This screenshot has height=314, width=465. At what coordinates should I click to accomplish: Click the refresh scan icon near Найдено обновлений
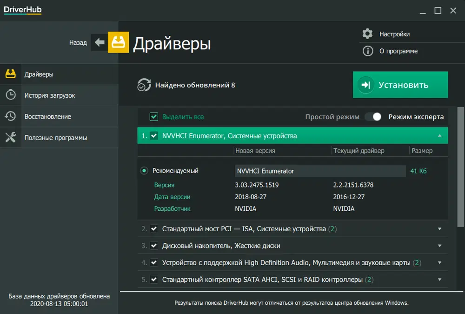coord(144,85)
